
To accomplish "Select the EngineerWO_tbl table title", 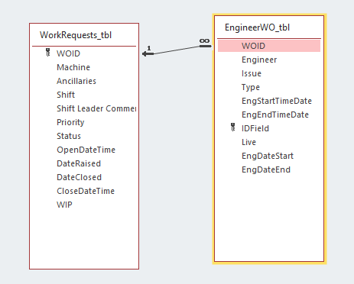I will pos(257,27).
